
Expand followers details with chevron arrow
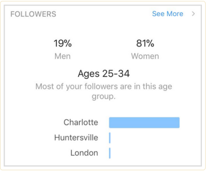click(194, 14)
